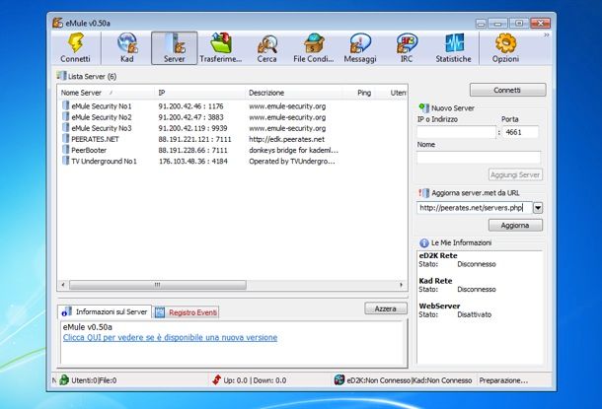Click description http://edk.peerates.net

point(286,139)
